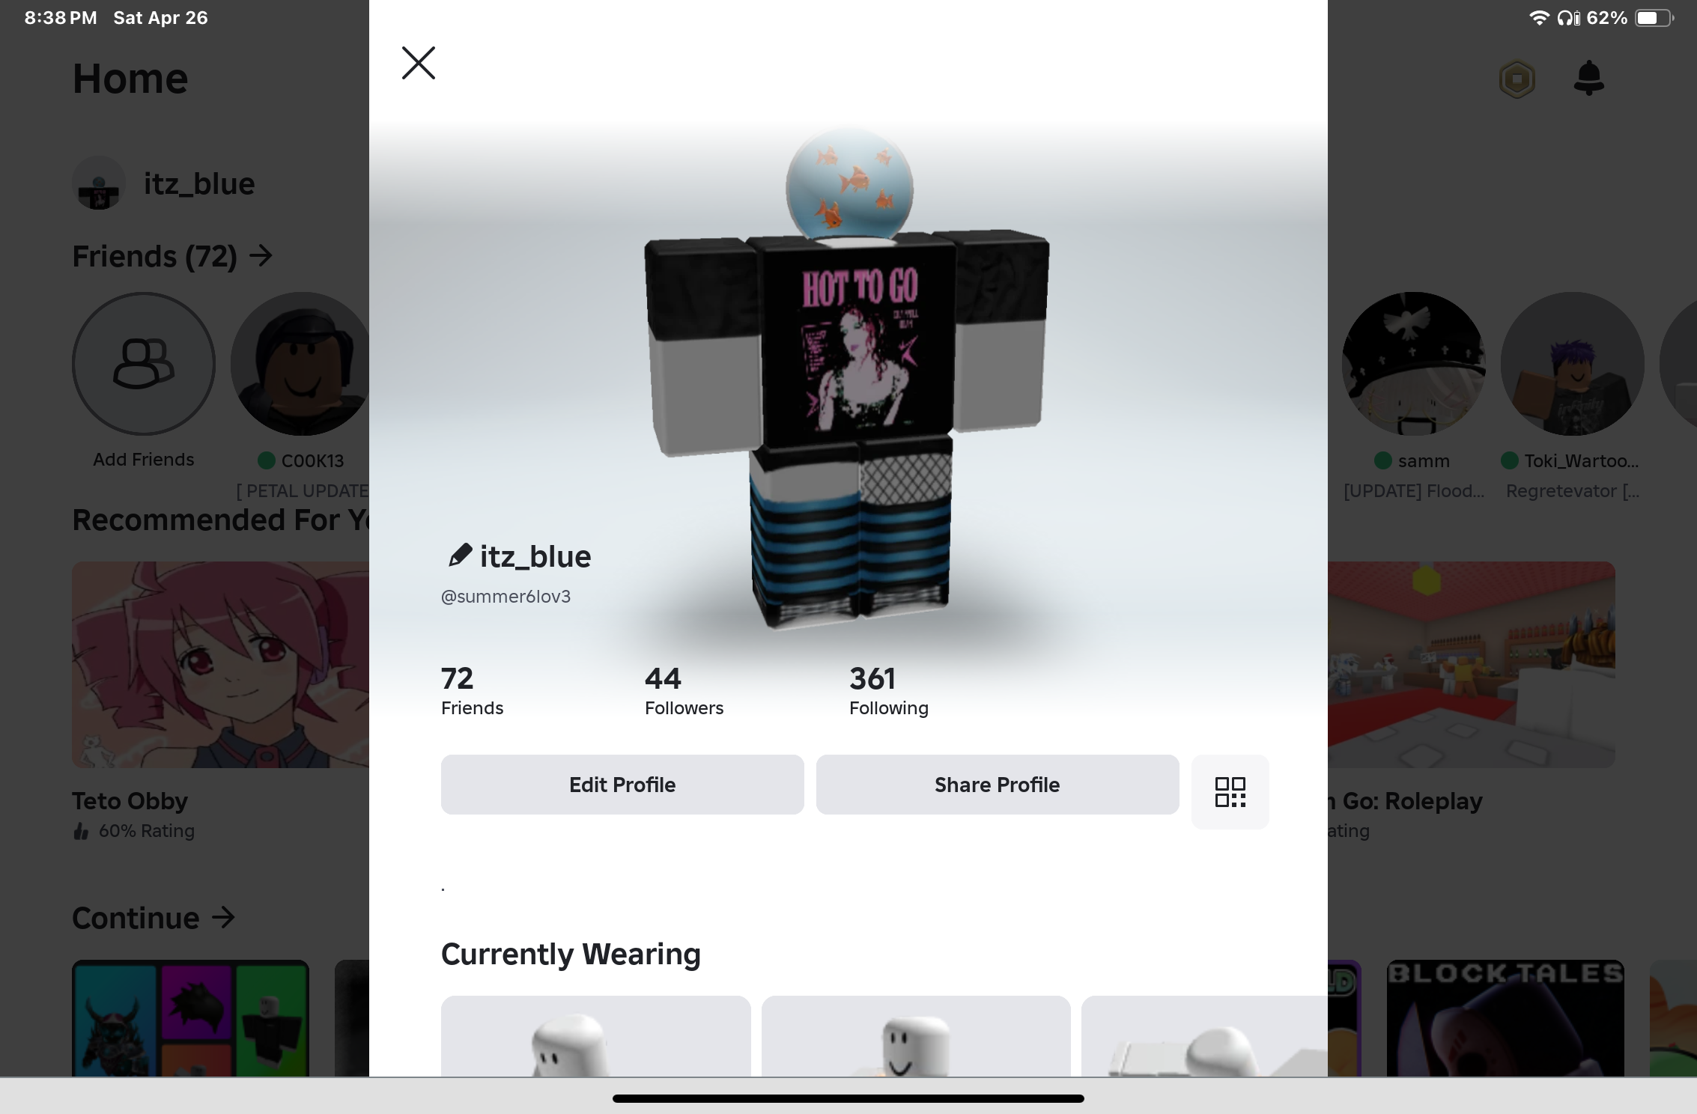Click the Edit Profile button
1697x1114 pixels.
(622, 785)
